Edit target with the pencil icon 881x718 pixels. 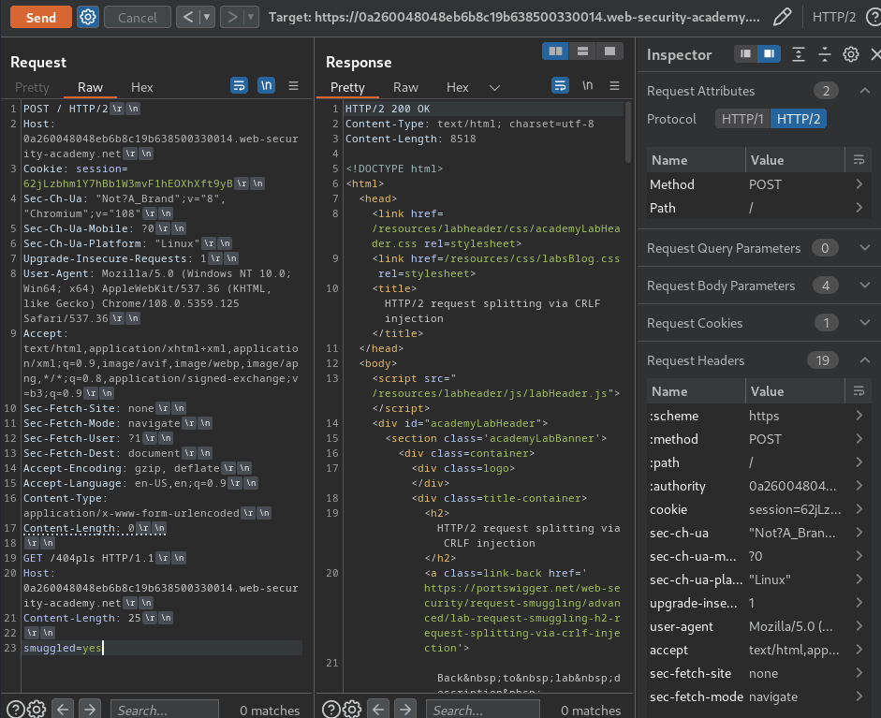[782, 18]
